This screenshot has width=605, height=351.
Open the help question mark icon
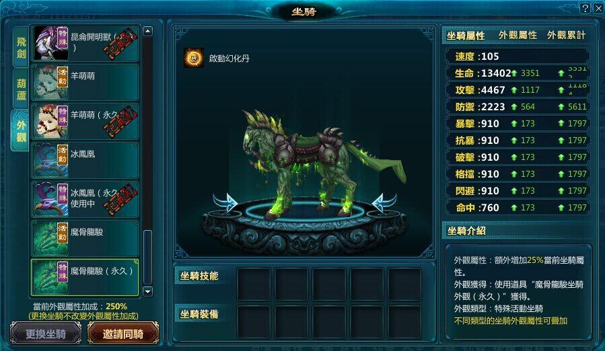585,8
